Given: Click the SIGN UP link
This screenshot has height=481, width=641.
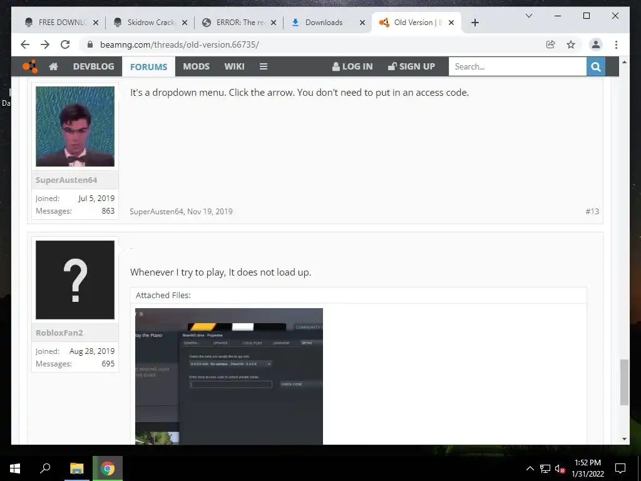Looking at the screenshot, I should 411,66.
